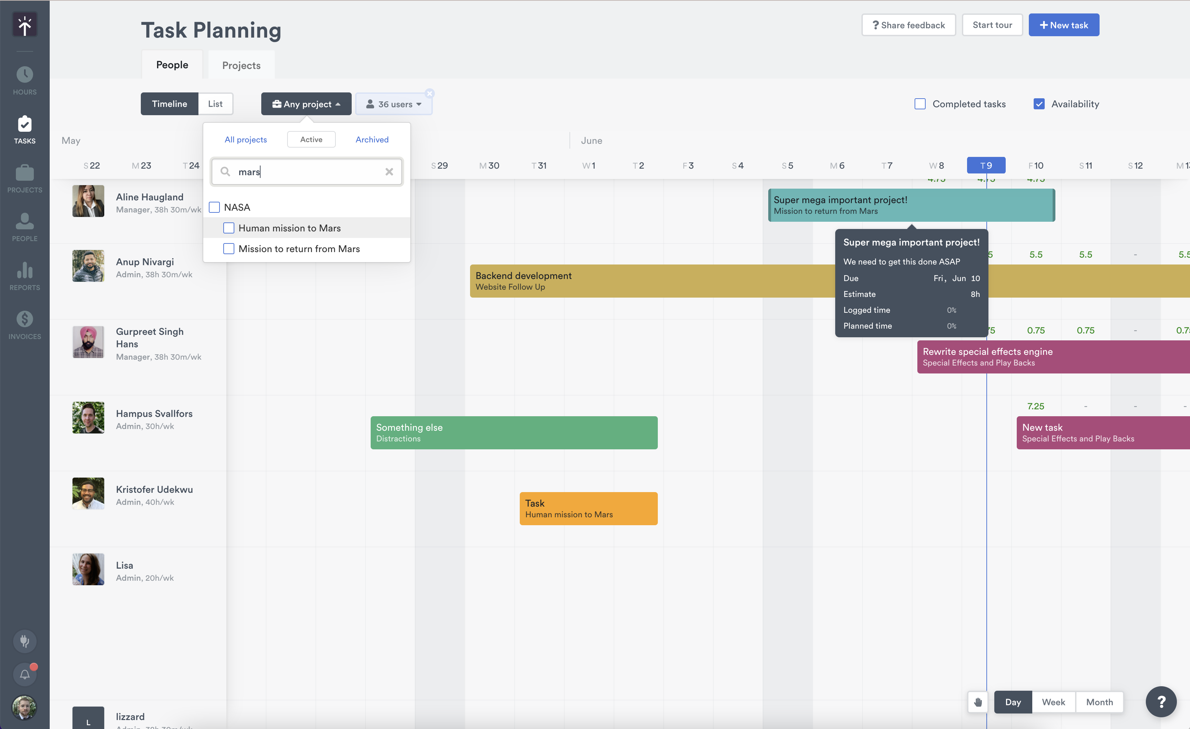Expand the 36 users selector
Image resolution: width=1190 pixels, height=729 pixels.
coord(393,104)
